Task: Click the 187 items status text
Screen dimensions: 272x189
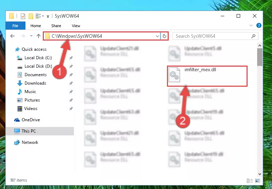Action: point(18,180)
